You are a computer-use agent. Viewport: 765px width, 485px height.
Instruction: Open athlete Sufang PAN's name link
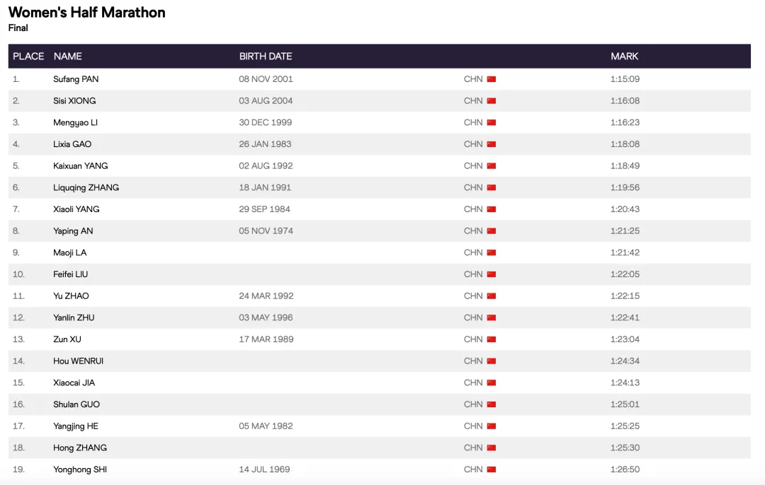(76, 79)
